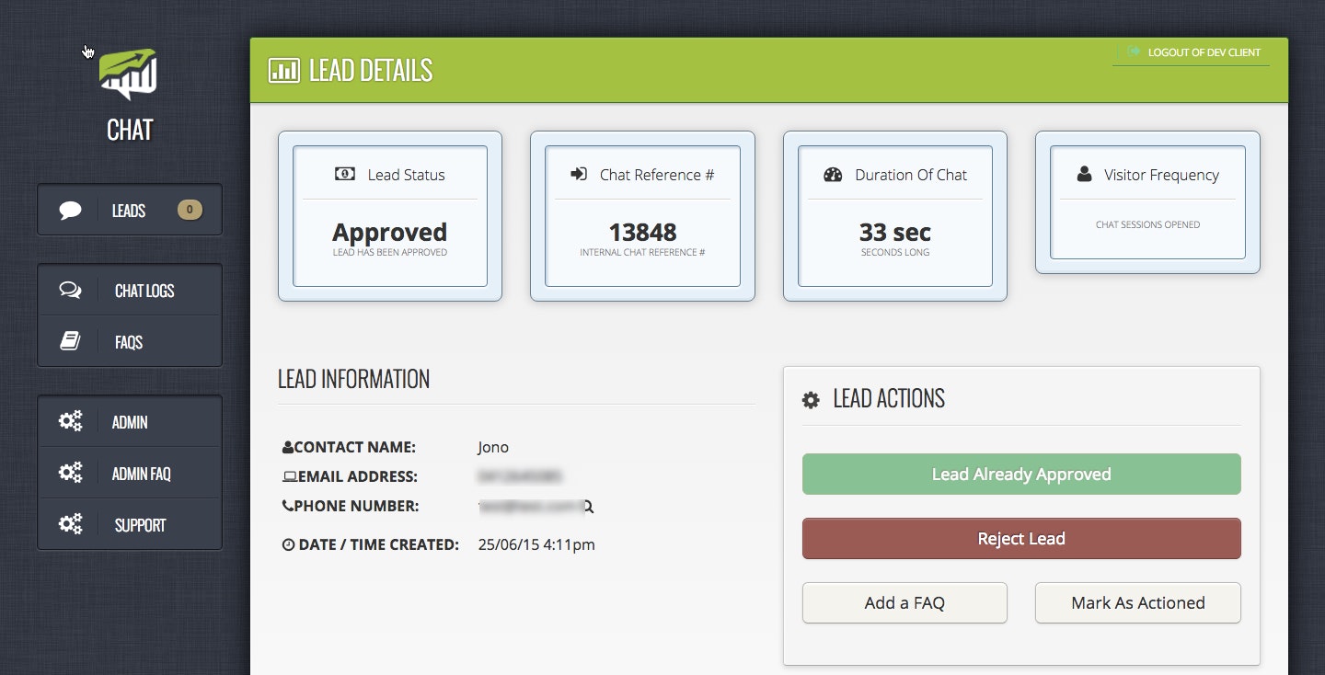Click the Visitor Frequency card title
The height and width of the screenshot is (675, 1325).
pyautogui.click(x=1161, y=175)
